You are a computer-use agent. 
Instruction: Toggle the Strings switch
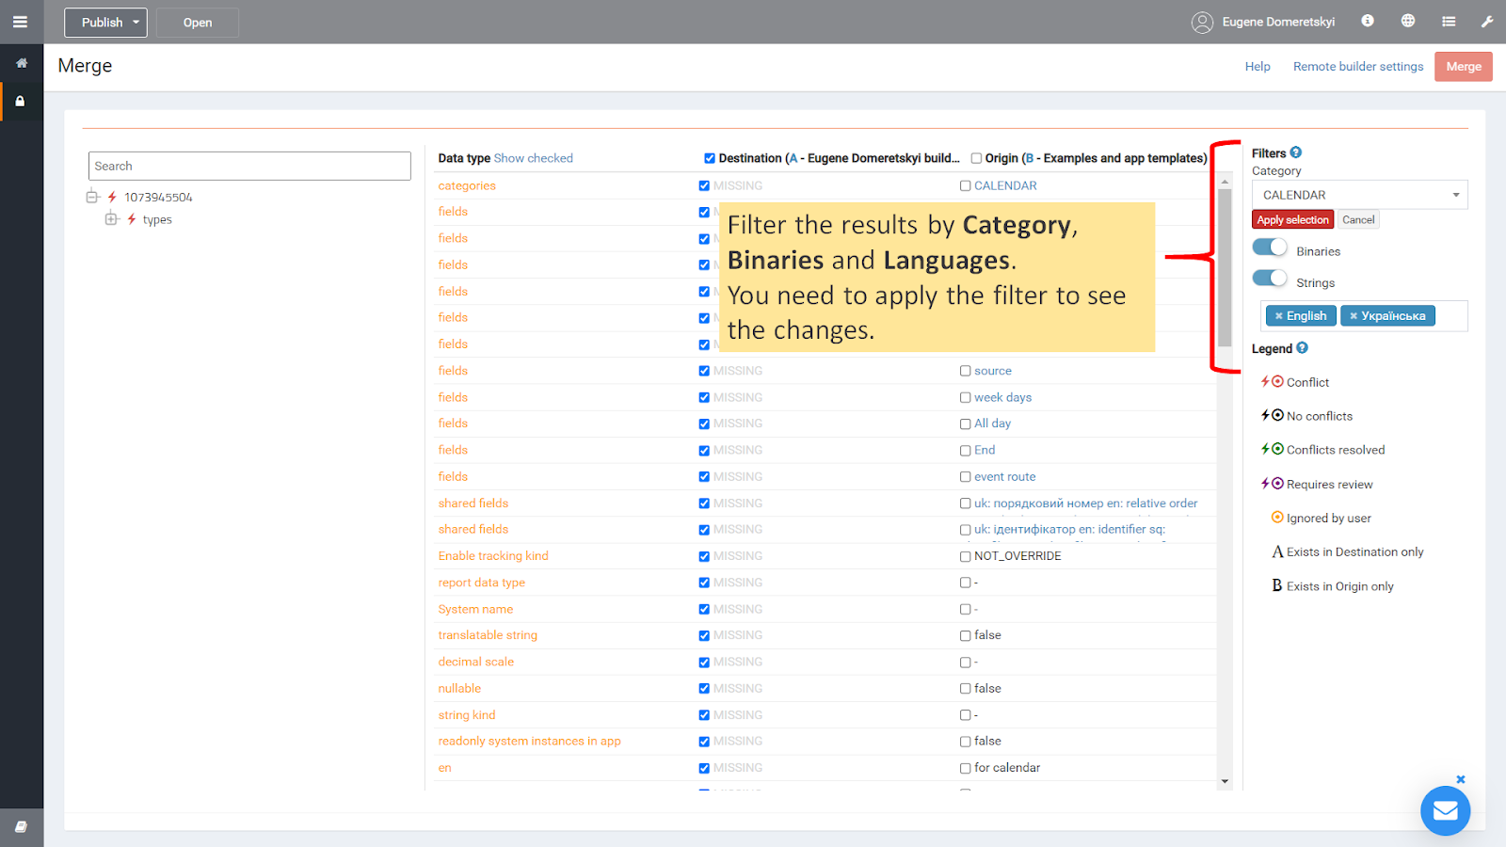[1270, 279]
